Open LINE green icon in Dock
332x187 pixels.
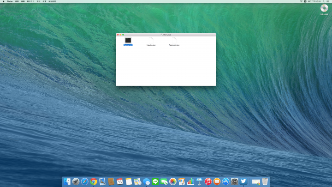tap(155, 181)
